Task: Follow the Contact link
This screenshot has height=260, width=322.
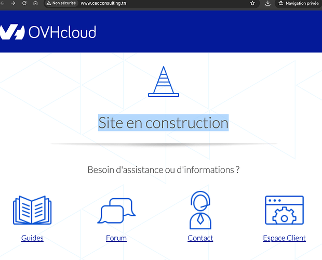Action: click(200, 238)
